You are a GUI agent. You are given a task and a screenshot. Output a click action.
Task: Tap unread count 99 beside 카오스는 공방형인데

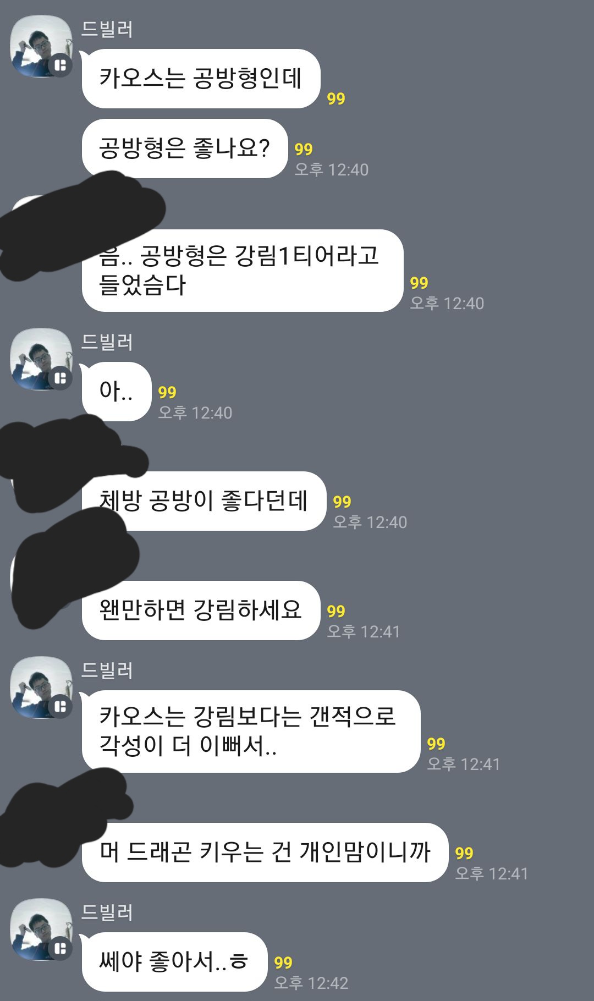coord(336,98)
